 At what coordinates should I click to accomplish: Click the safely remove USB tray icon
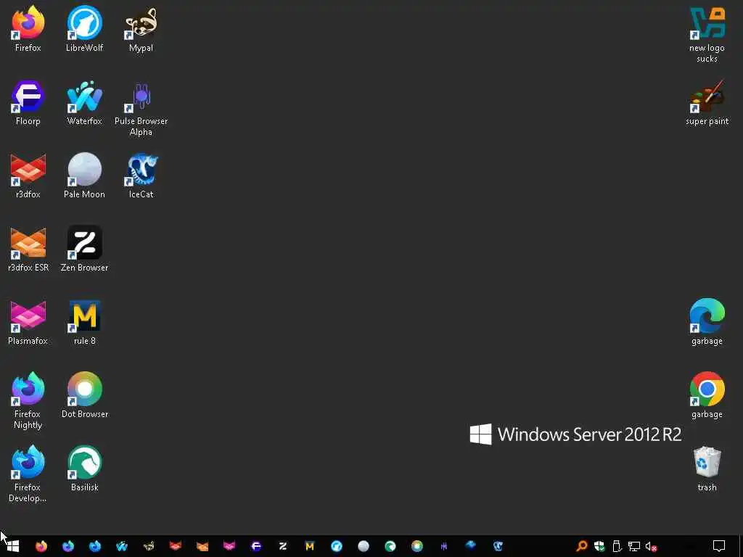point(617,546)
